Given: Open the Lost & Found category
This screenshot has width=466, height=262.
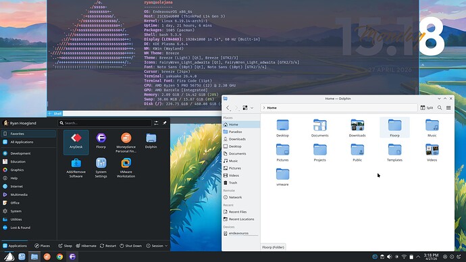Looking at the screenshot, I should (28, 228).
